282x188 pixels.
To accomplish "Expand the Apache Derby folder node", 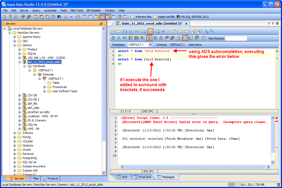I will click(x=15, y=37).
